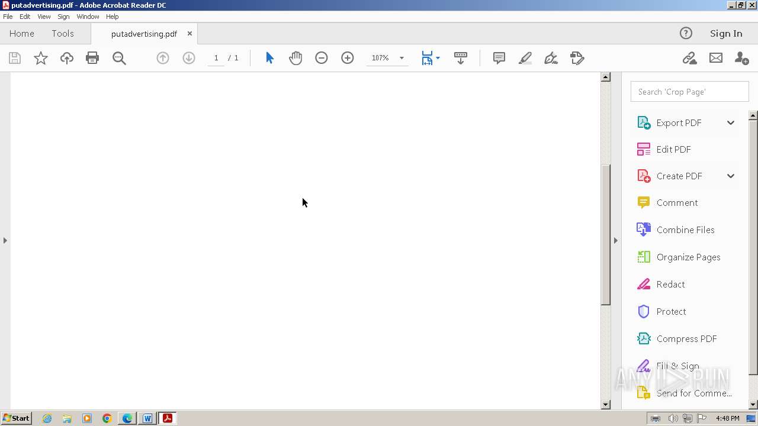Invite people using add person icon
The image size is (758, 426).
741,58
